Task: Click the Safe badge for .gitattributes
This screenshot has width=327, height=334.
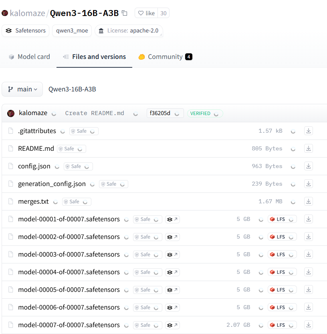Action: pyautogui.click(x=84, y=131)
